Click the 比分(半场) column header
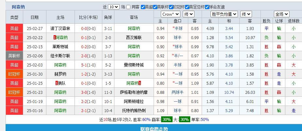This screenshot has width=302, height=131. tap(88, 17)
